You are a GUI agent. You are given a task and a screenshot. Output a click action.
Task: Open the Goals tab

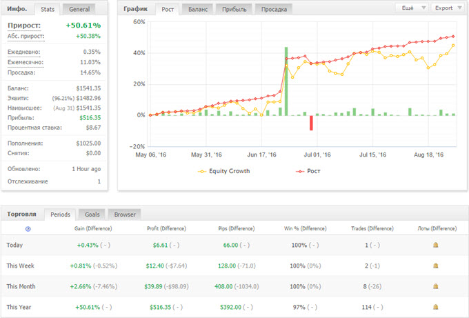click(x=92, y=215)
